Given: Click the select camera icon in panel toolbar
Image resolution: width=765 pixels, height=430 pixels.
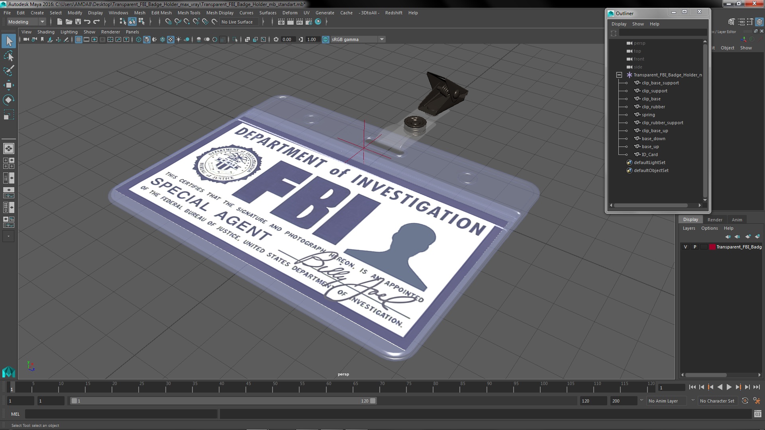Looking at the screenshot, I should pyautogui.click(x=26, y=39).
